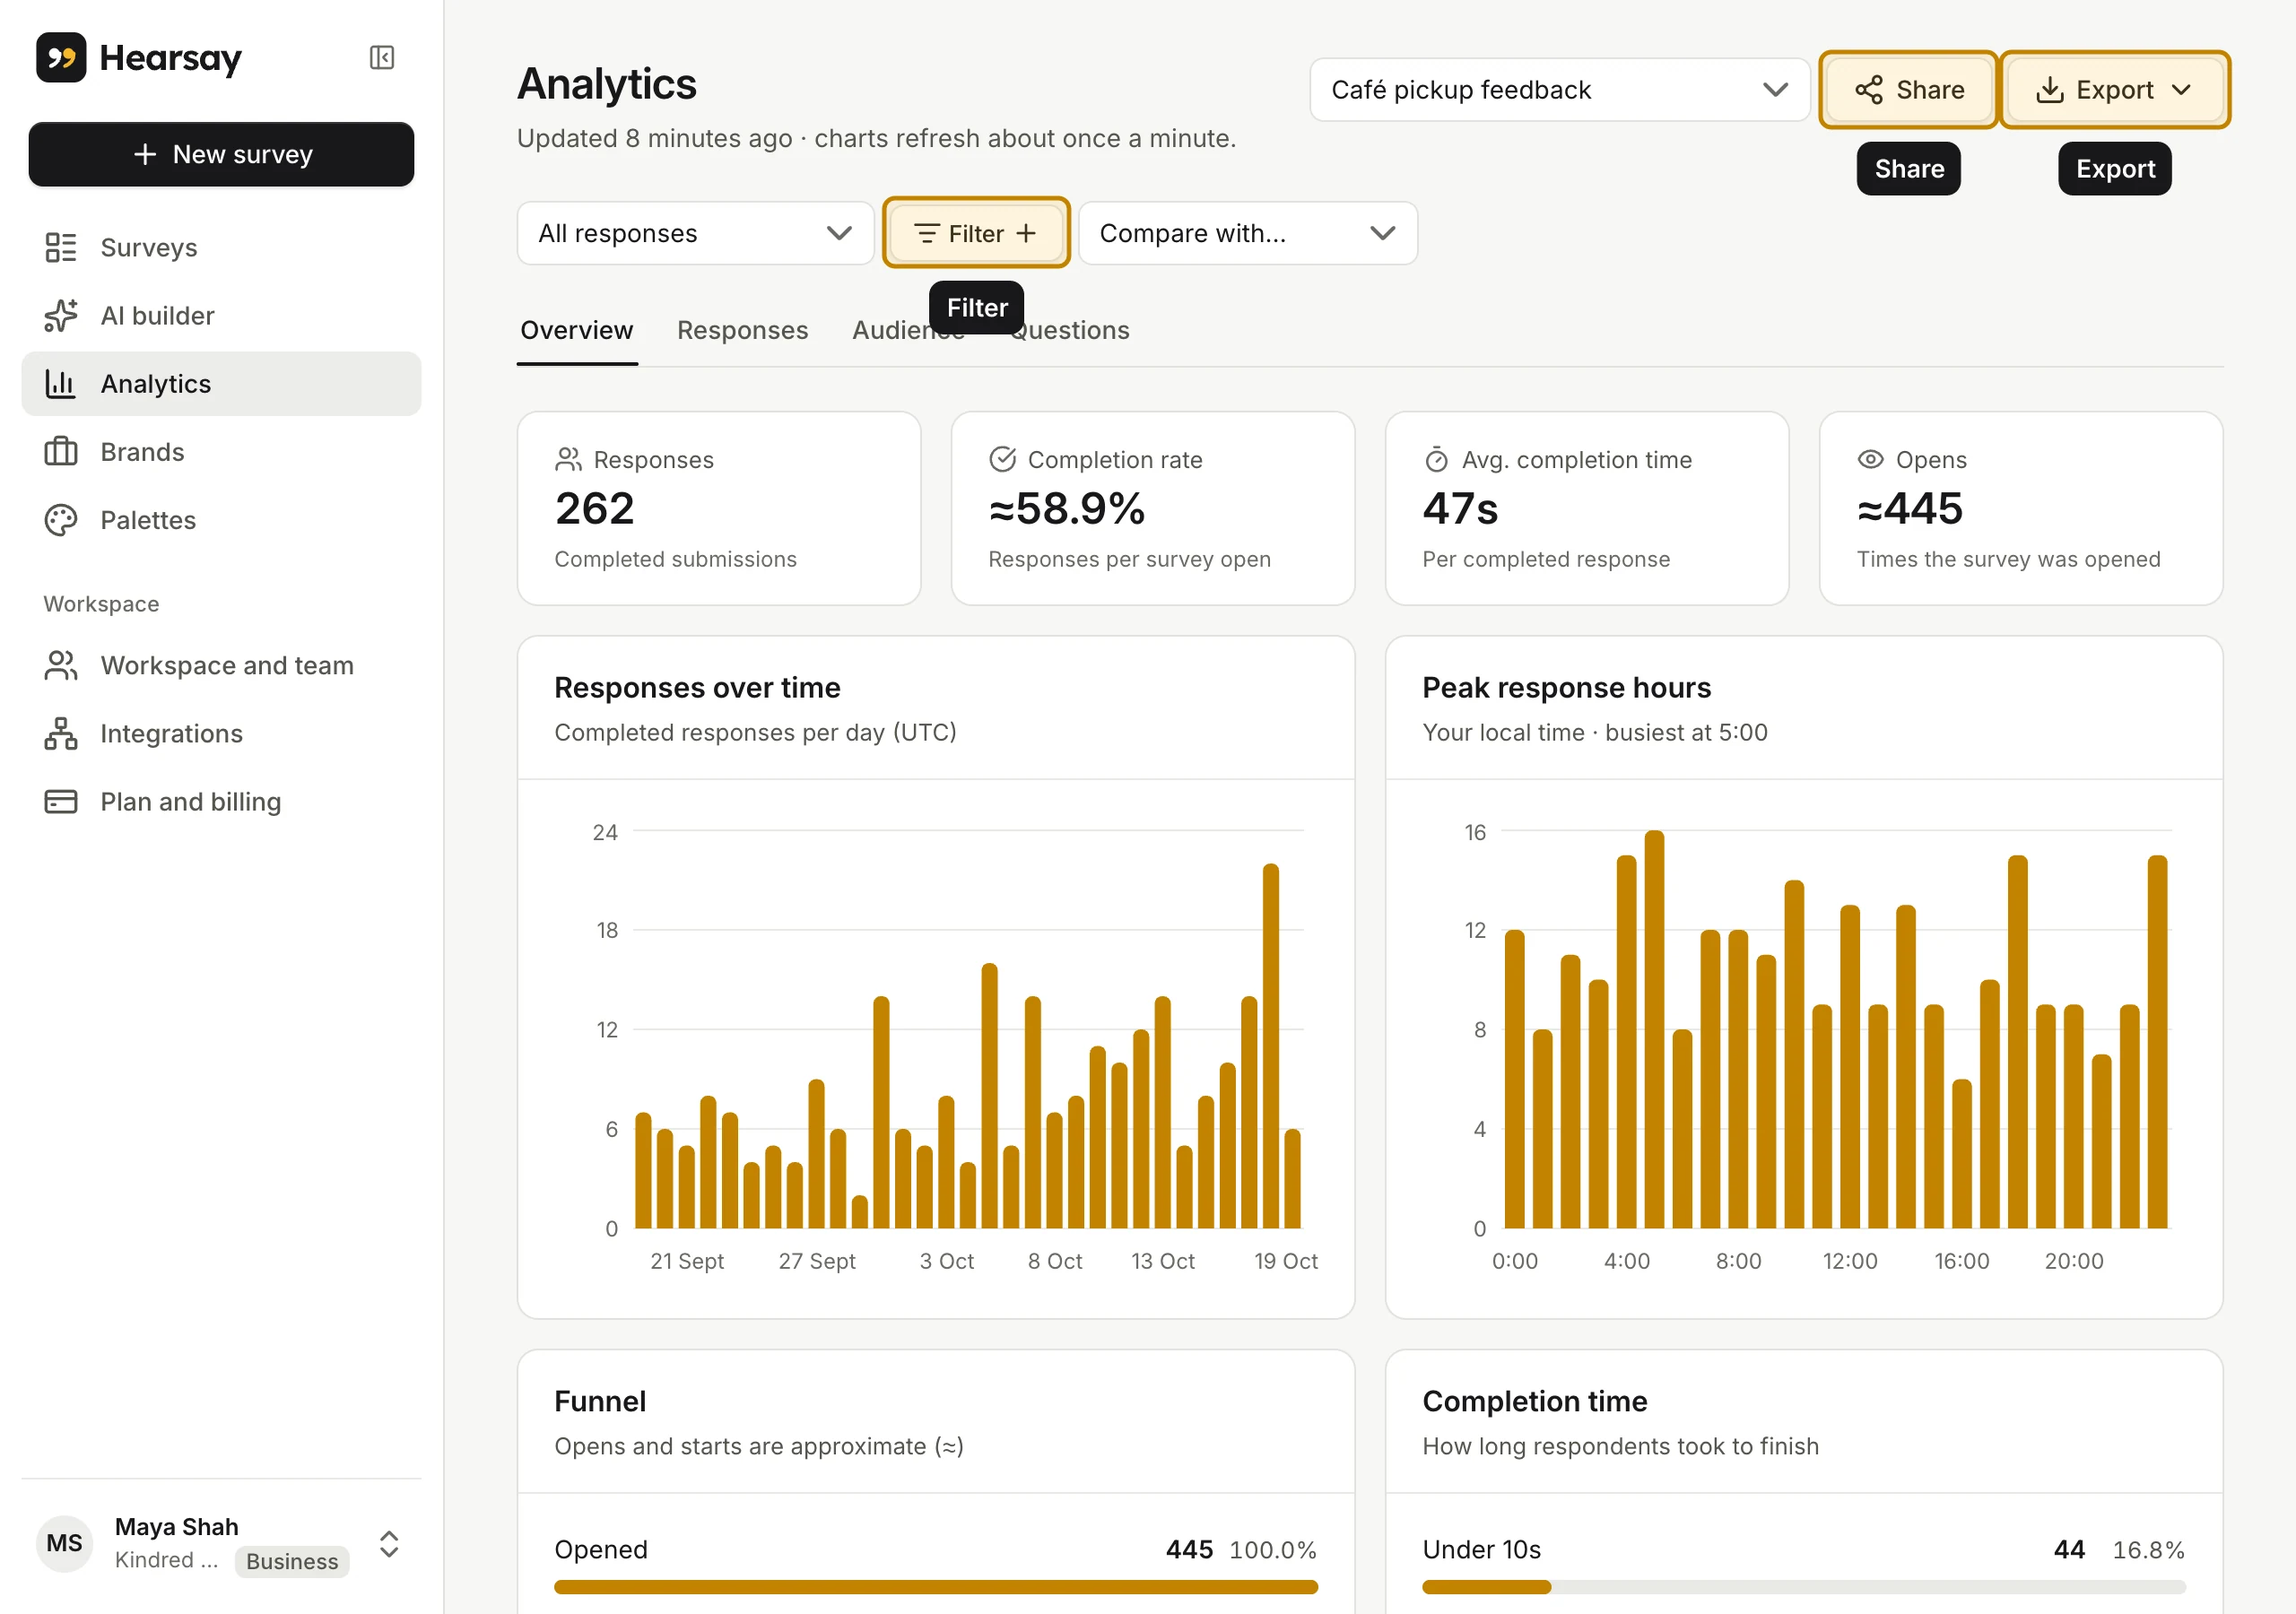The height and width of the screenshot is (1614, 2296).
Task: Switch to the Questions tab
Action: [1068, 330]
